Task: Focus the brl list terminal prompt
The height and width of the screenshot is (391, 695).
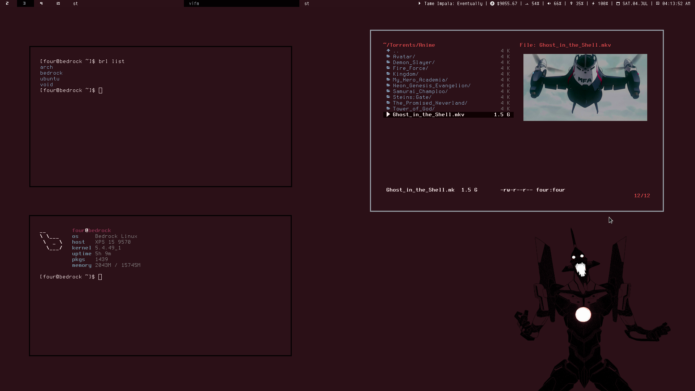Action: pos(101,91)
